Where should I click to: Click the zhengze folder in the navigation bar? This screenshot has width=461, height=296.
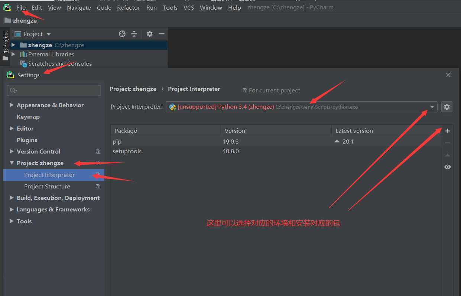pos(21,20)
